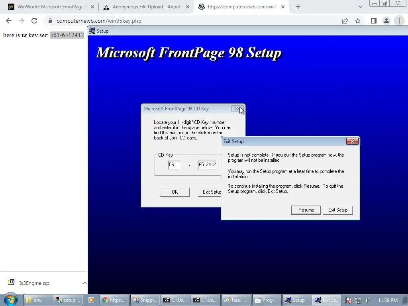
Task: Open Action Center flag tray icon
Action: pos(349,300)
